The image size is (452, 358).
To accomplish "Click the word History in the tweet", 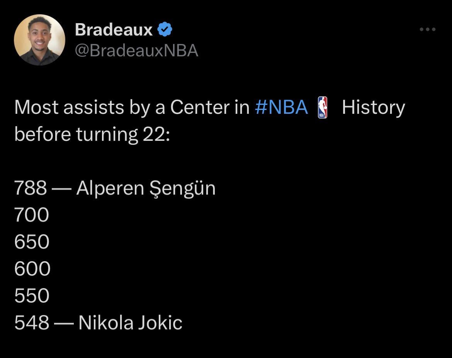I will point(373,108).
